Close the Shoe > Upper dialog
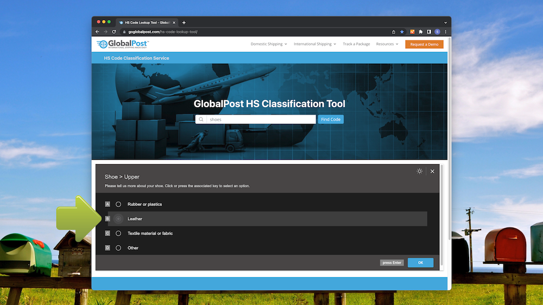This screenshot has width=543, height=305. click(432, 171)
